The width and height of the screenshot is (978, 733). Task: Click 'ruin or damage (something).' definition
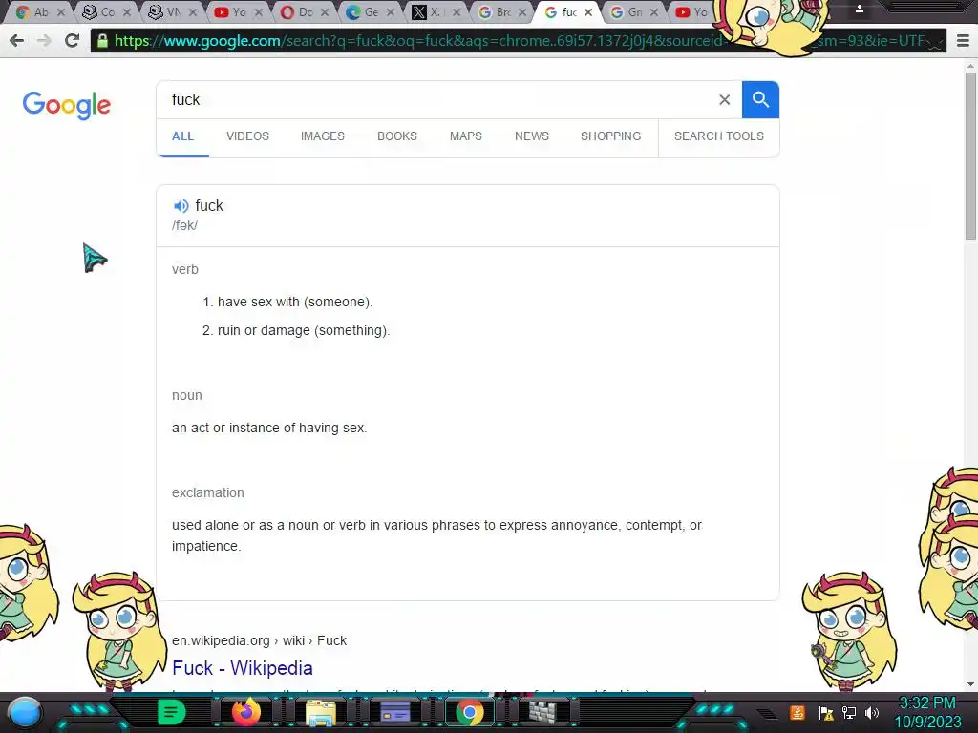(303, 330)
